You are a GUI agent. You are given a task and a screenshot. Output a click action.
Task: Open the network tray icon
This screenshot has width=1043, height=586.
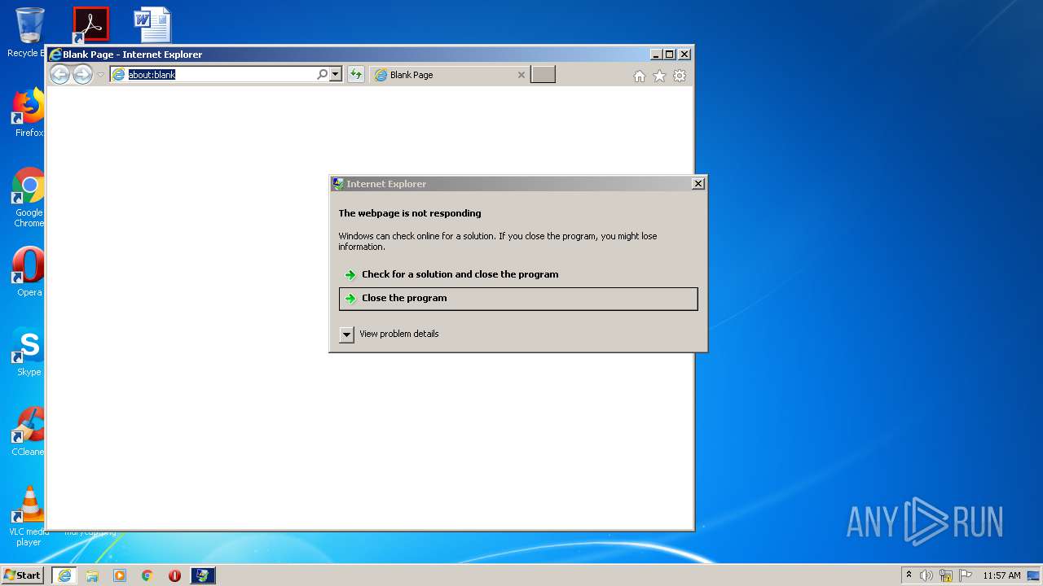pyautogui.click(x=946, y=575)
